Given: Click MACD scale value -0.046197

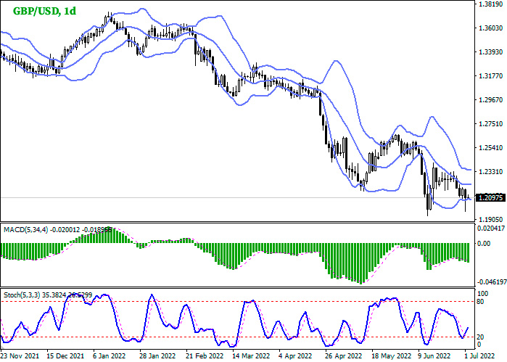Looking at the screenshot, I should [492, 282].
